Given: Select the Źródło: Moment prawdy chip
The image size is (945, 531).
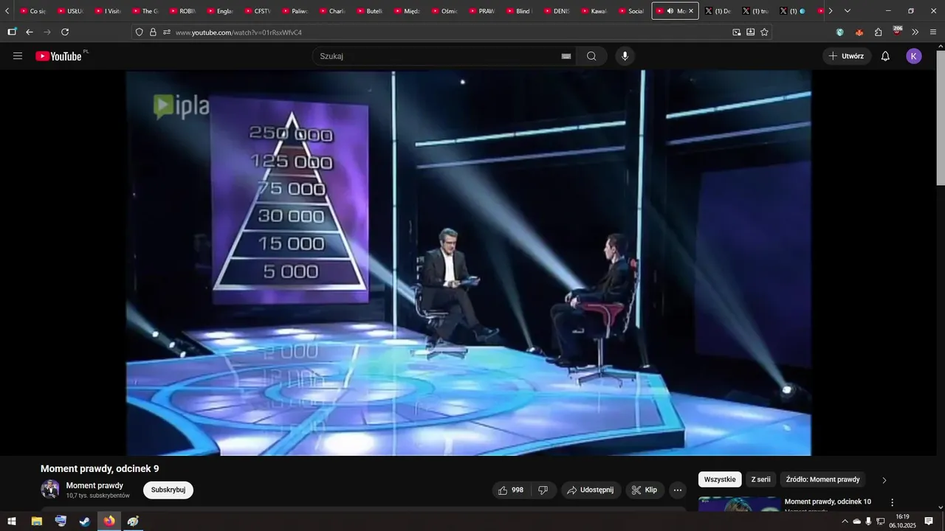Looking at the screenshot, I should [x=822, y=479].
